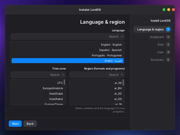Screen dimensions: 180x135
Task: Click the Region search magnifier icon
Action: coord(122,75)
